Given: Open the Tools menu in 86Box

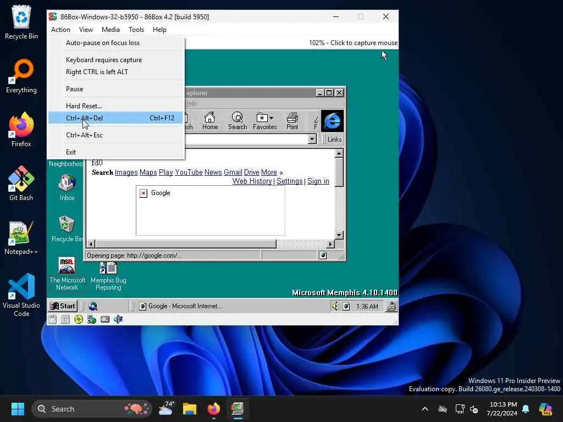Looking at the screenshot, I should pos(136,30).
